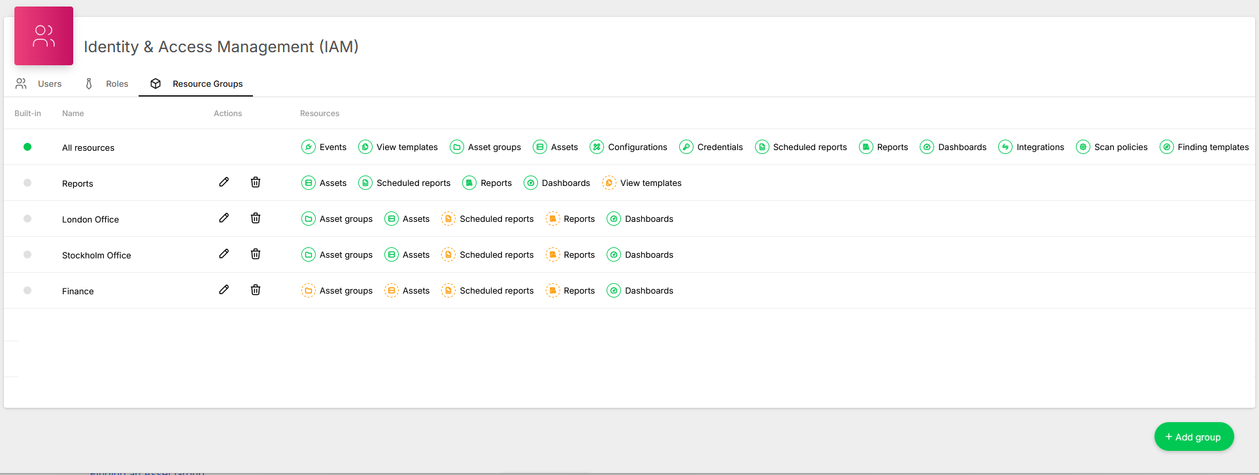Click the Resources column header
The image size is (1259, 475).
point(320,114)
